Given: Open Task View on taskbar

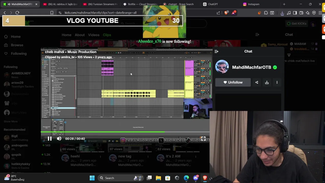Looking at the screenshot, I should [149, 178].
